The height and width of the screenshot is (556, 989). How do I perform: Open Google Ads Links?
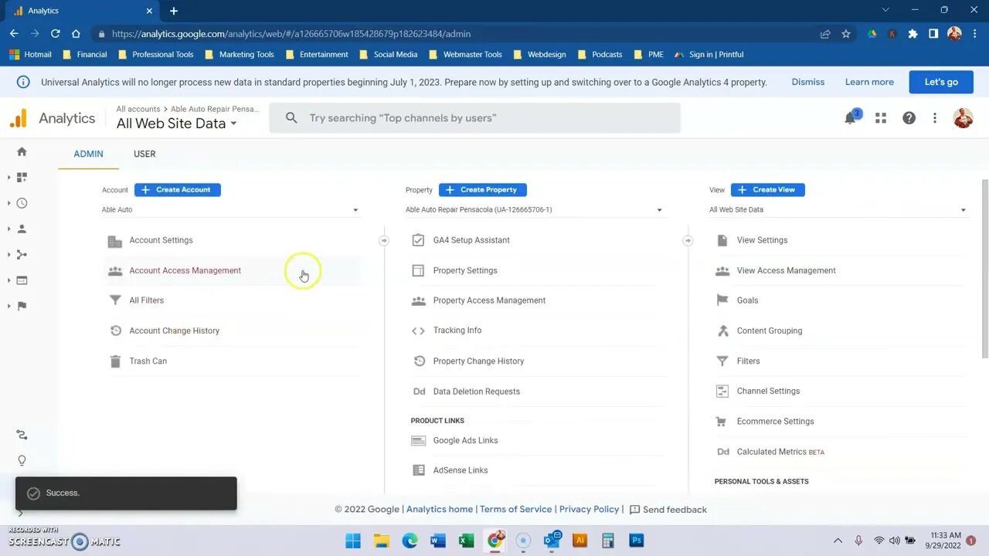click(465, 441)
